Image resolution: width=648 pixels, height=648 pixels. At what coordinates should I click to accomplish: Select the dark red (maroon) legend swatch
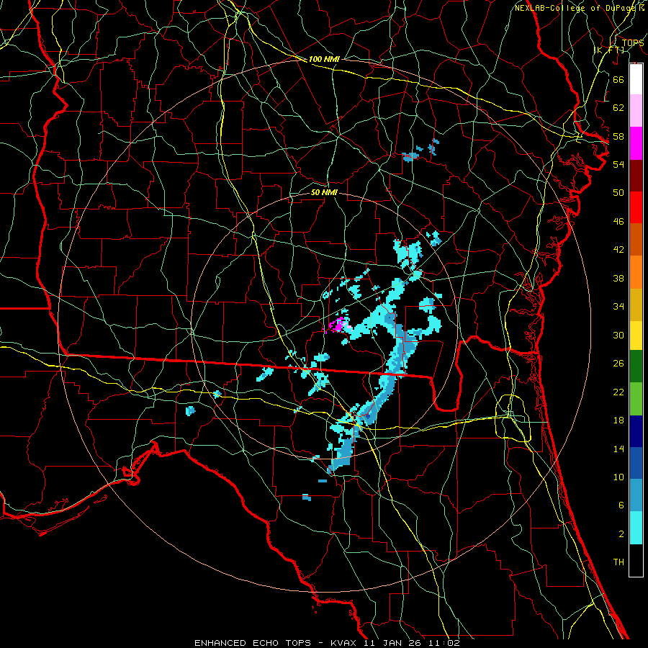pyautogui.click(x=636, y=175)
